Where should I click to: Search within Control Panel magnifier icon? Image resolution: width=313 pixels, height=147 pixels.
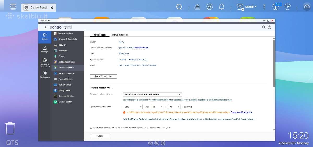pos(264,27)
